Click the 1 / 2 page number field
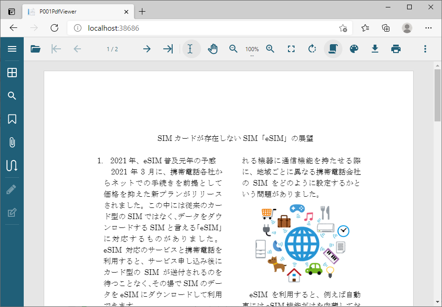The image size is (442, 307). 112,49
